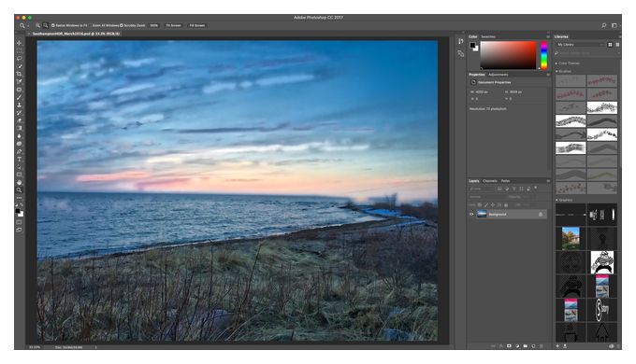Select the Path Selection tool
The width and height of the screenshot is (636, 364).
(19, 167)
